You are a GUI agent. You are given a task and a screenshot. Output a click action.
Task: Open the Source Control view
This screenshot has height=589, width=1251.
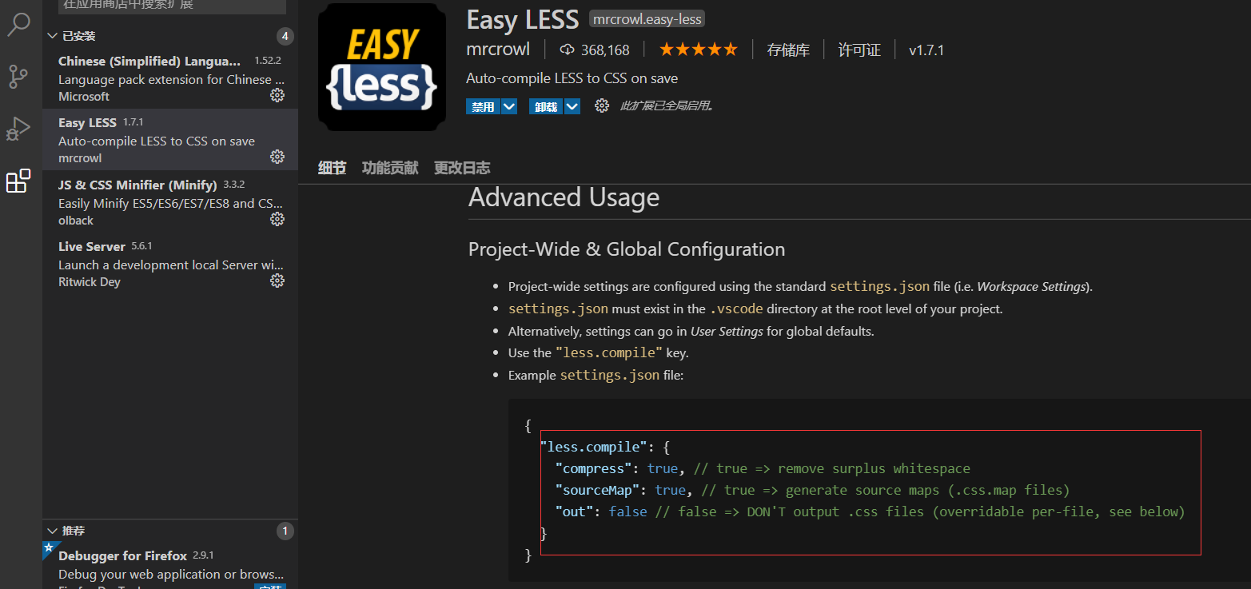coord(18,77)
